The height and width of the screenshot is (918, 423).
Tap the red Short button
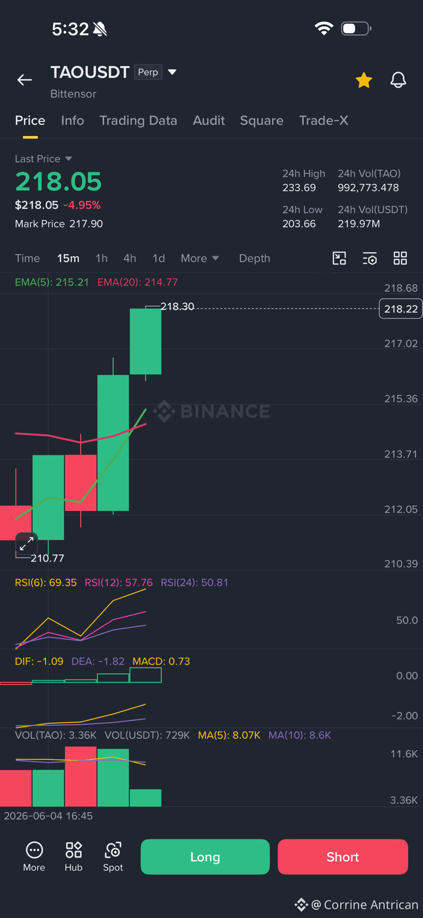[343, 857]
